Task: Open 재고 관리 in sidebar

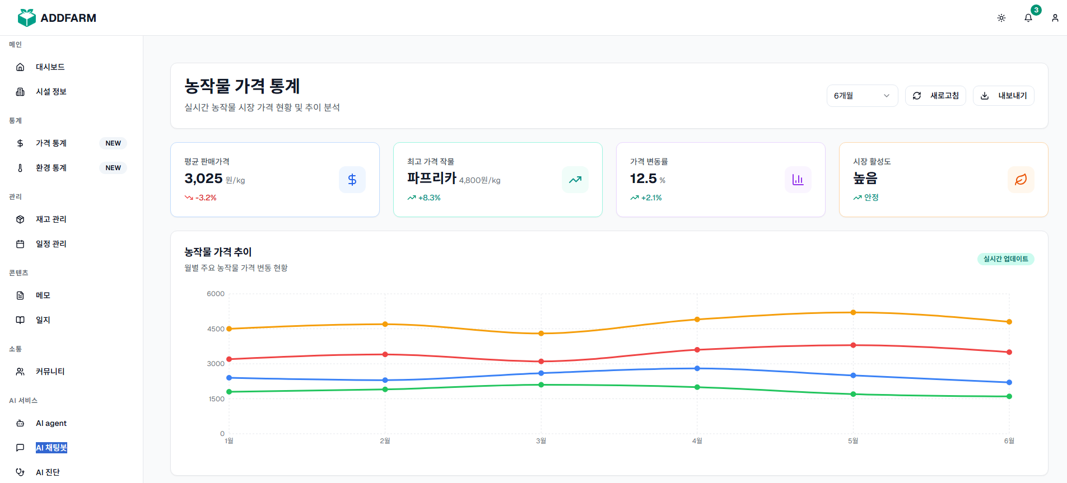Action: coord(51,219)
